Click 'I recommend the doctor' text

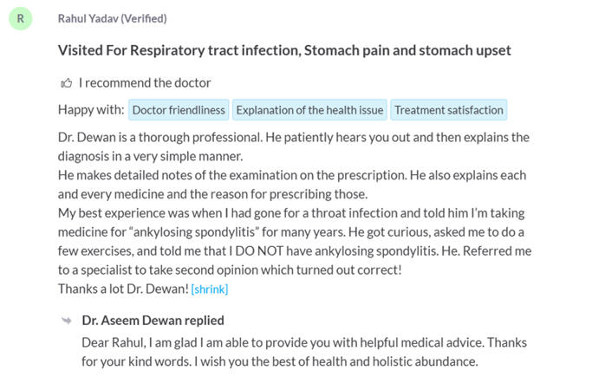[x=145, y=83]
